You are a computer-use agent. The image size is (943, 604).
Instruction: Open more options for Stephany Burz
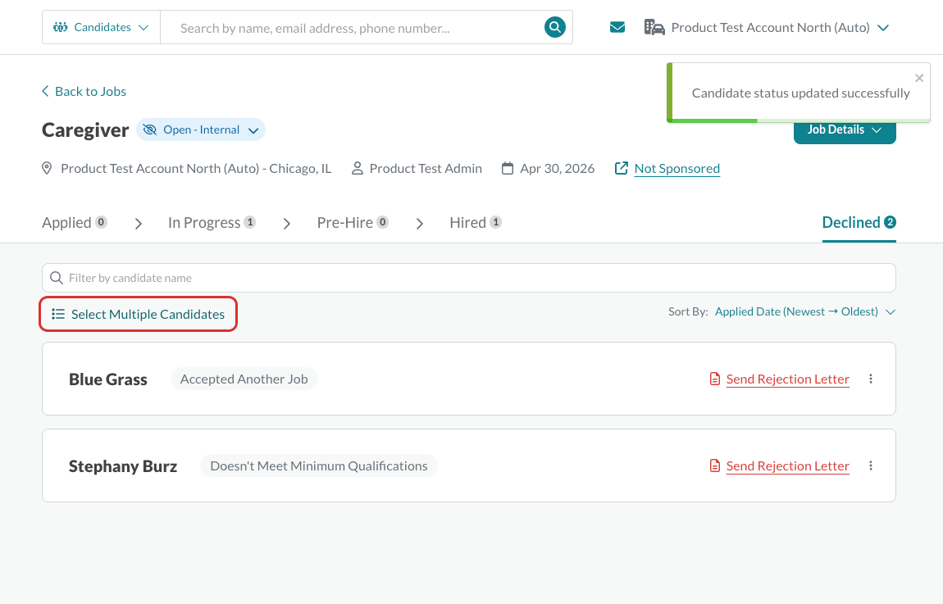[x=871, y=465]
